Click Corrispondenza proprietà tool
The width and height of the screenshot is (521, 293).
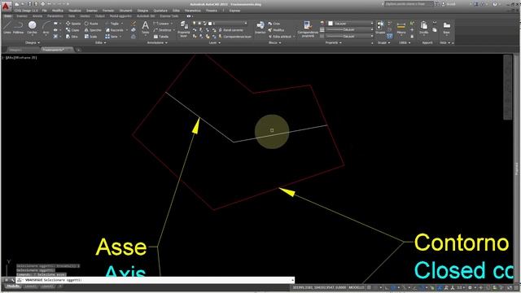coord(308,29)
